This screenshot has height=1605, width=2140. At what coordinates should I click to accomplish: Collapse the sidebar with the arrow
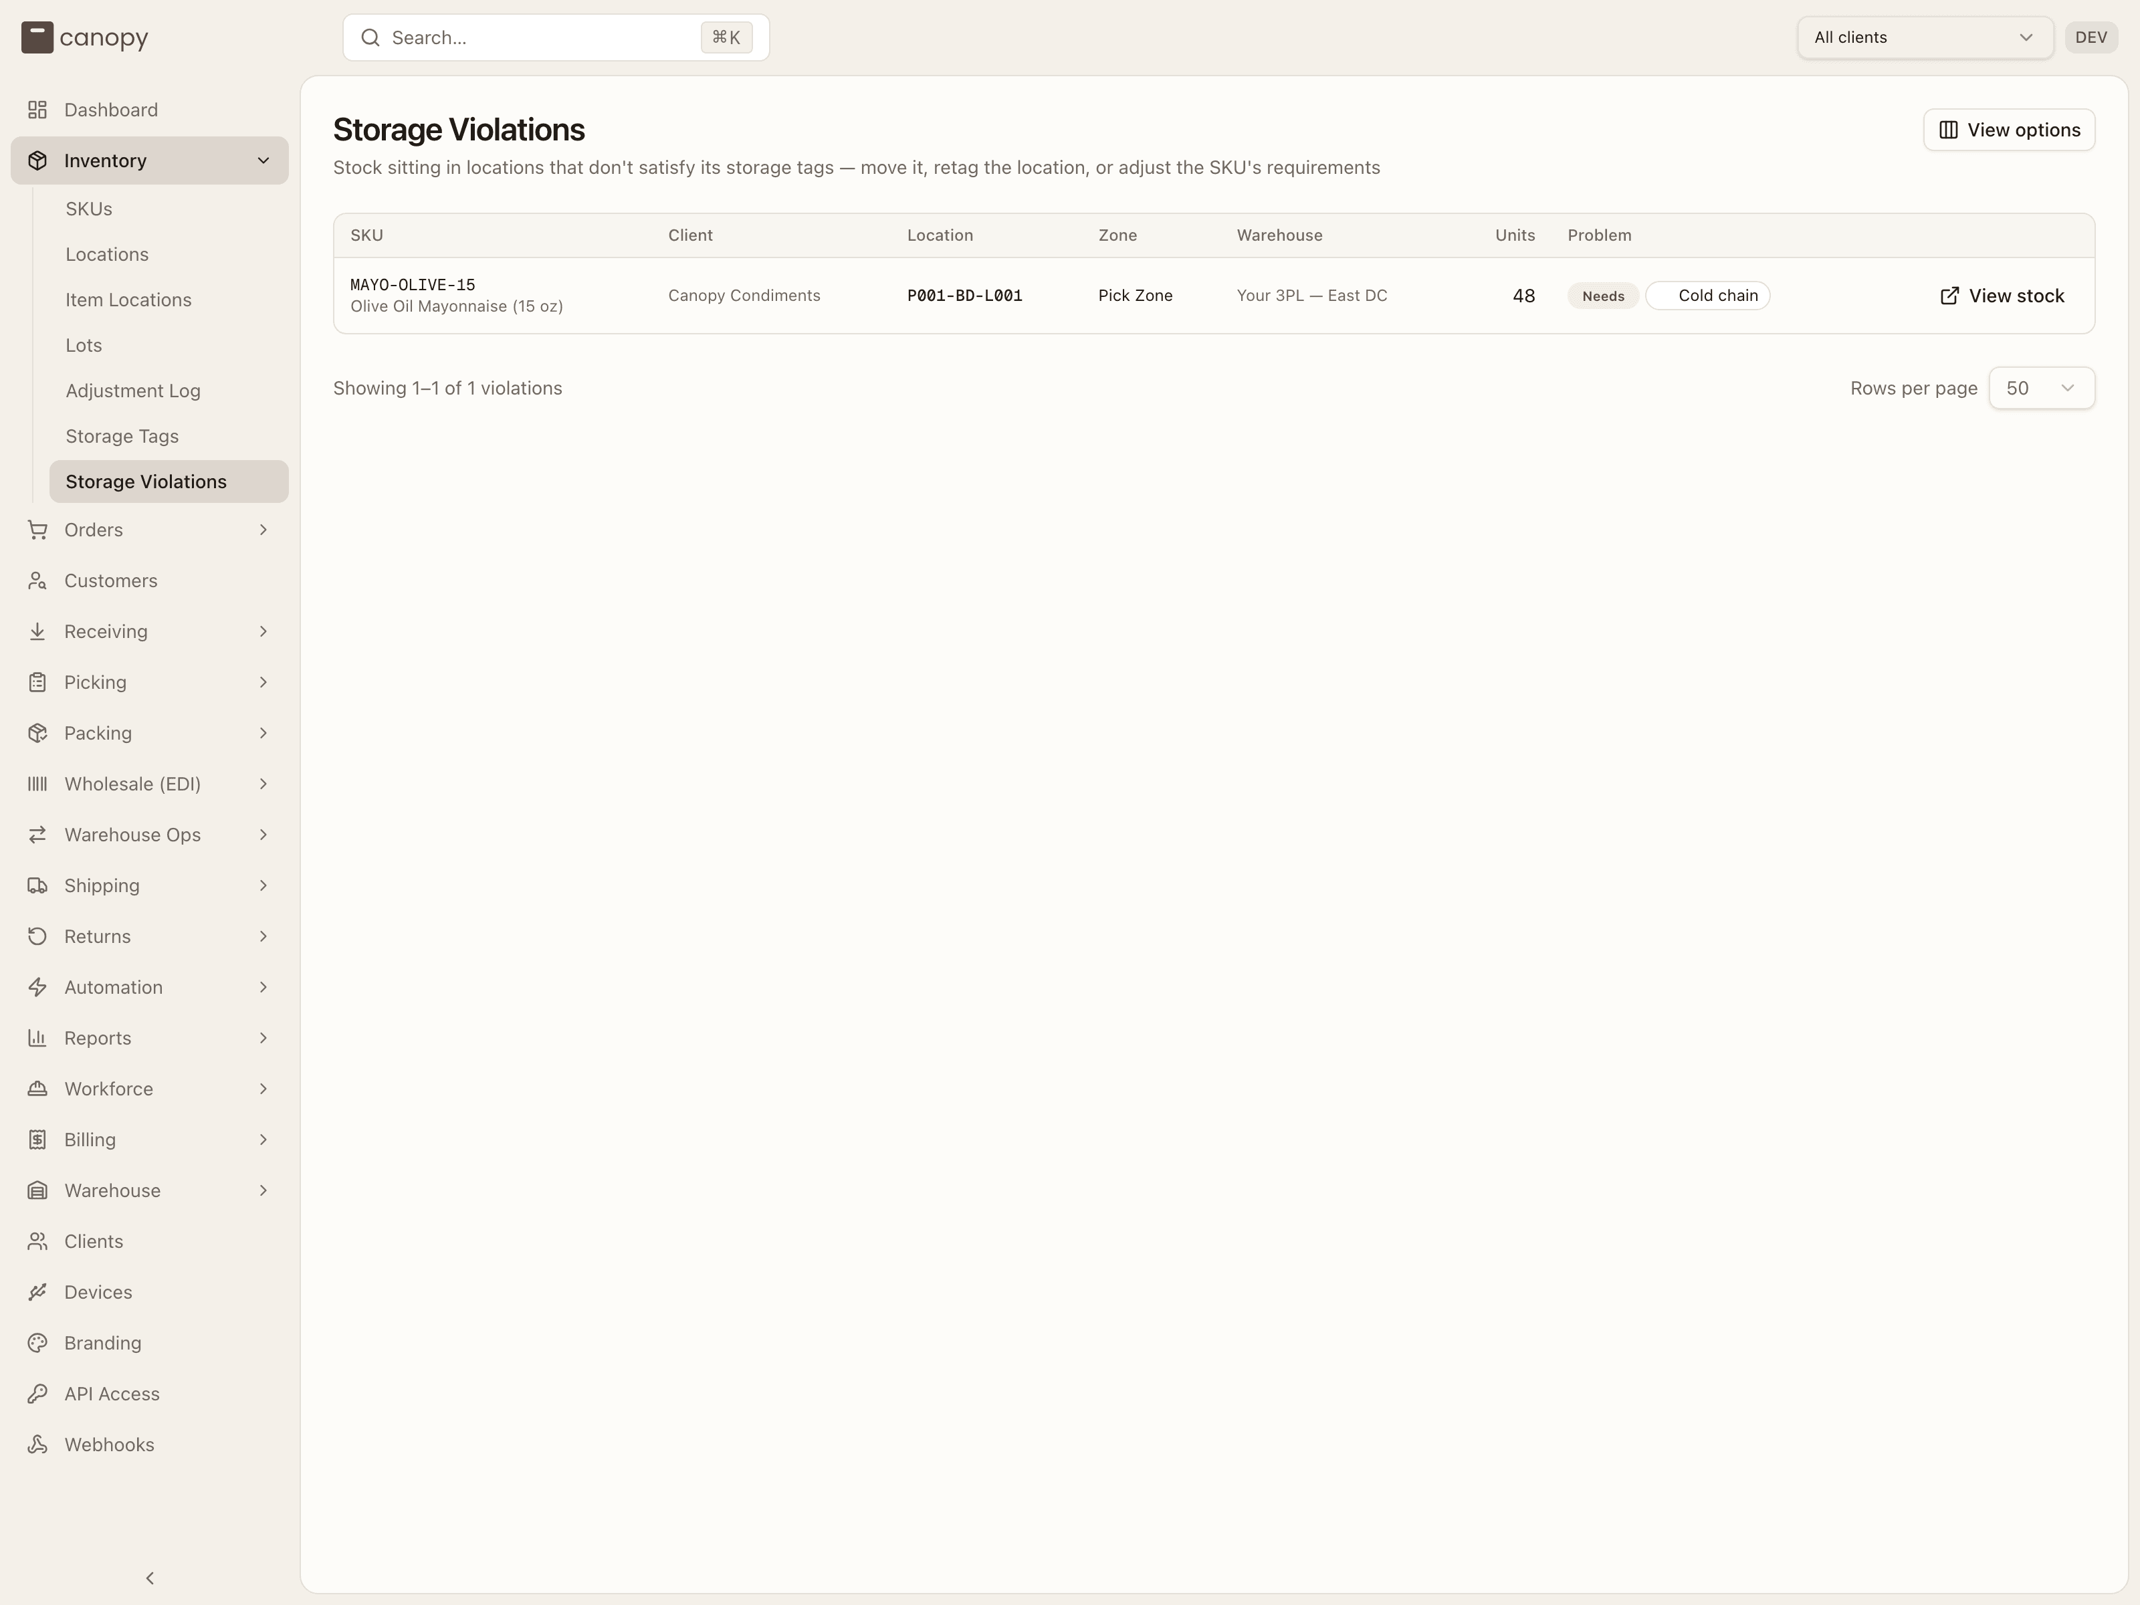point(150,1578)
